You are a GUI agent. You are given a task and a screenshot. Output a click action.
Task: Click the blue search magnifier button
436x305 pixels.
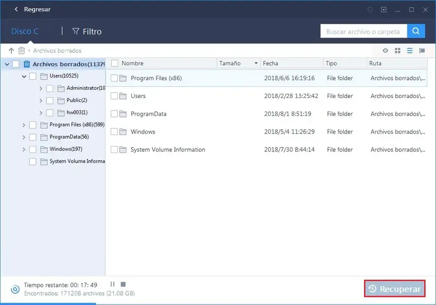pos(416,31)
